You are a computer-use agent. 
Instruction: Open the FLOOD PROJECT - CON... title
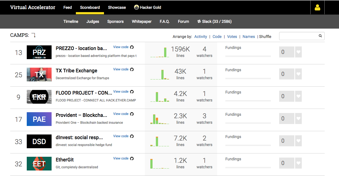click(x=84, y=93)
